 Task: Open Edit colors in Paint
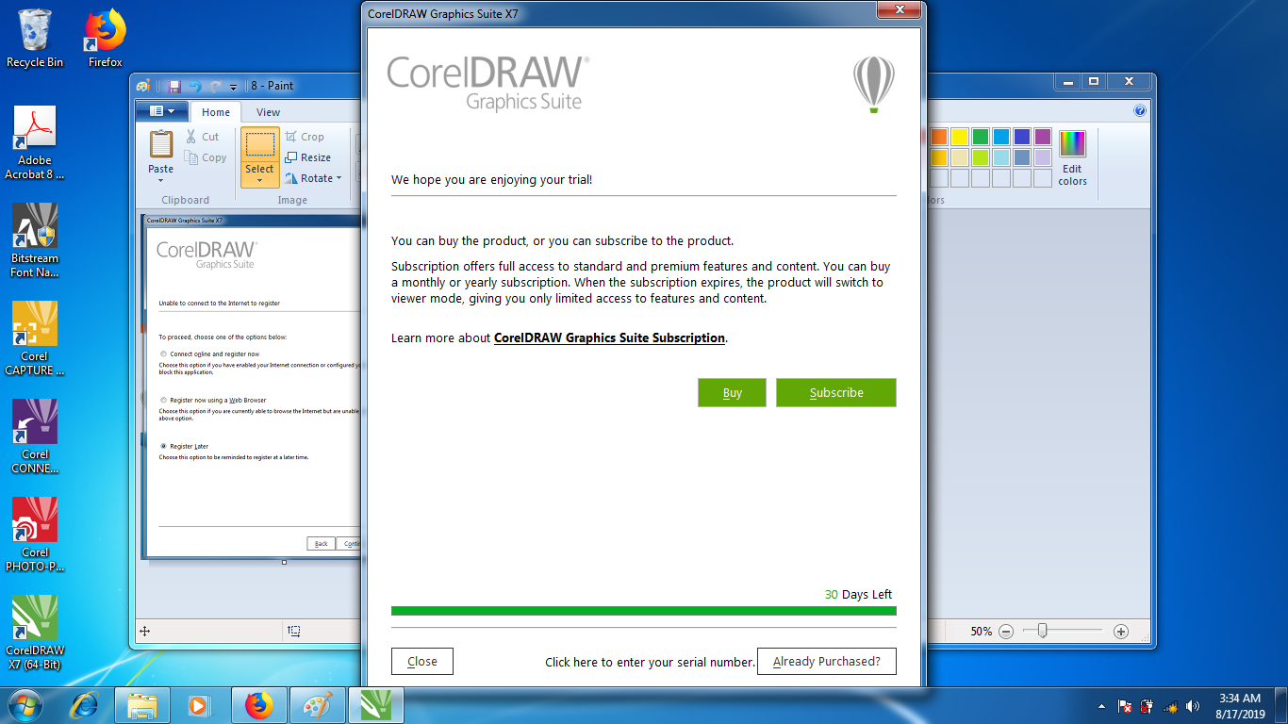coord(1072,158)
